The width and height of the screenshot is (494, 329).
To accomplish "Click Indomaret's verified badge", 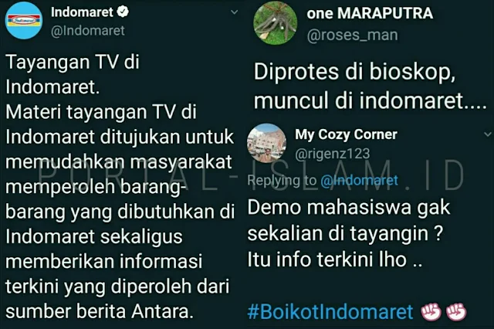I will click(123, 12).
